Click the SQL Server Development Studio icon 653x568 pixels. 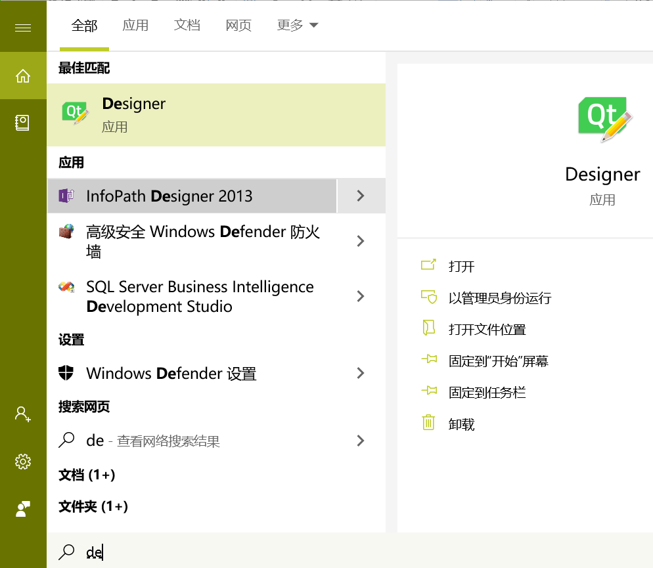coord(66,287)
